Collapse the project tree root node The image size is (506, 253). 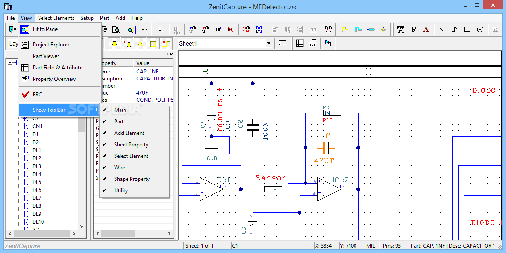(10, 62)
